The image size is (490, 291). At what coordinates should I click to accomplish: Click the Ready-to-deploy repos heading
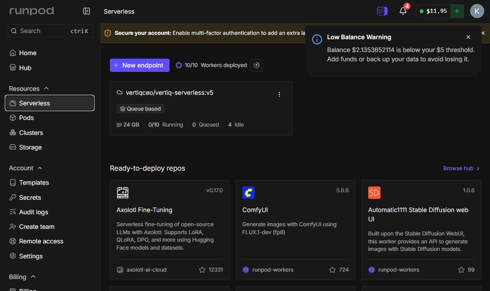tap(147, 168)
